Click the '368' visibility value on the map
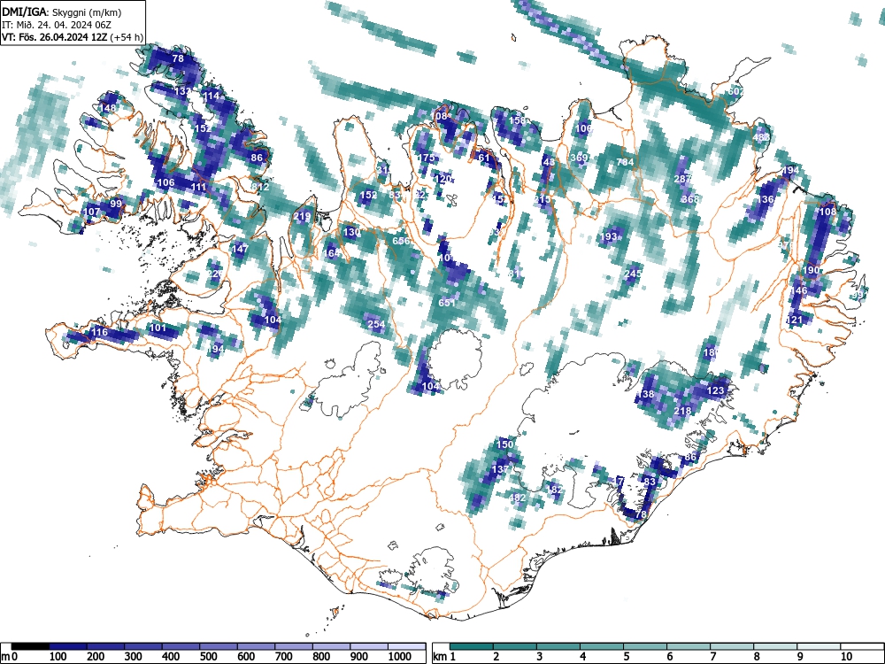Image resolution: width=885 pixels, height=664 pixels. [x=690, y=198]
